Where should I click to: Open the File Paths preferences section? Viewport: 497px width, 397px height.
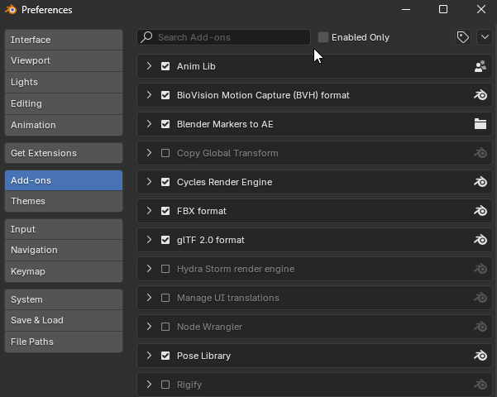(x=63, y=342)
